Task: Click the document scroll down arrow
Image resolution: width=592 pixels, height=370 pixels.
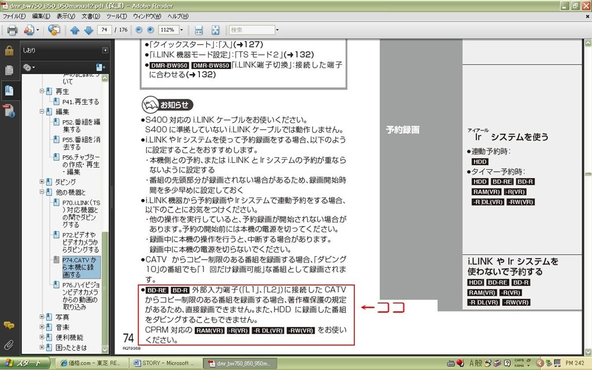Action: point(588,351)
